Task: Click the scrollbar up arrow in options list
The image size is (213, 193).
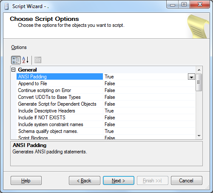Action: (x=199, y=70)
